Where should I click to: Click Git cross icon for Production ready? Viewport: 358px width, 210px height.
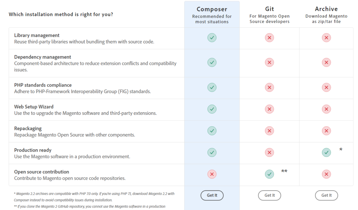click(269, 152)
